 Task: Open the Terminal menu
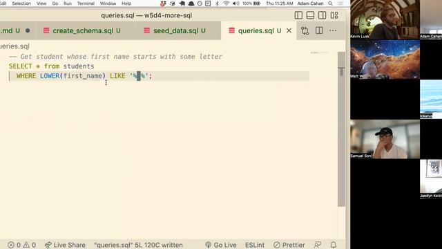click(86, 3)
